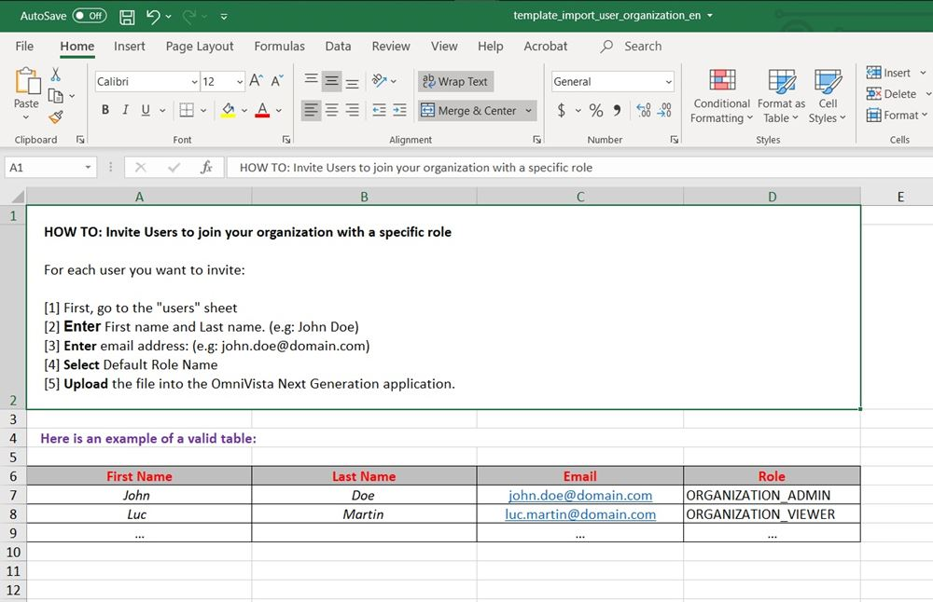Image resolution: width=933 pixels, height=602 pixels.
Task: Toggle AutoSave switch on
Action: pyautogui.click(x=90, y=16)
